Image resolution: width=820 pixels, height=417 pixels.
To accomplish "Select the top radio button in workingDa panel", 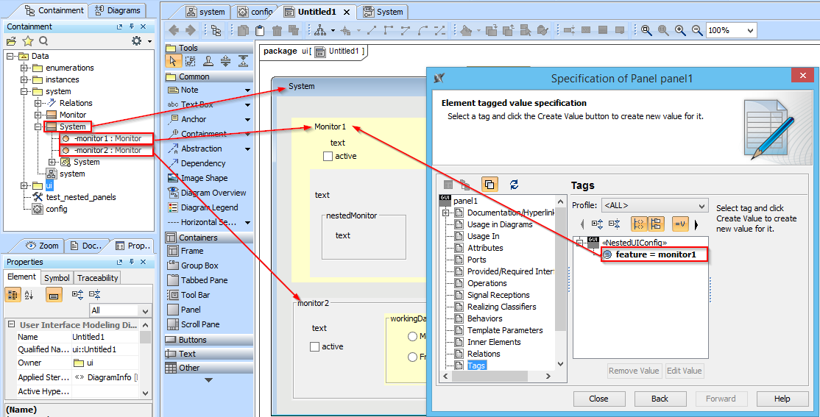I will click(x=412, y=336).
